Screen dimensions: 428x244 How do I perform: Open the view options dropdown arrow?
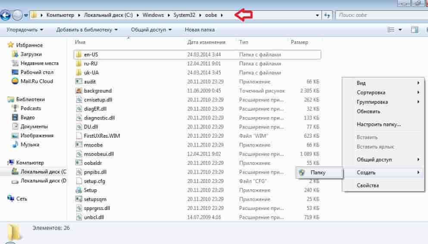(400, 30)
